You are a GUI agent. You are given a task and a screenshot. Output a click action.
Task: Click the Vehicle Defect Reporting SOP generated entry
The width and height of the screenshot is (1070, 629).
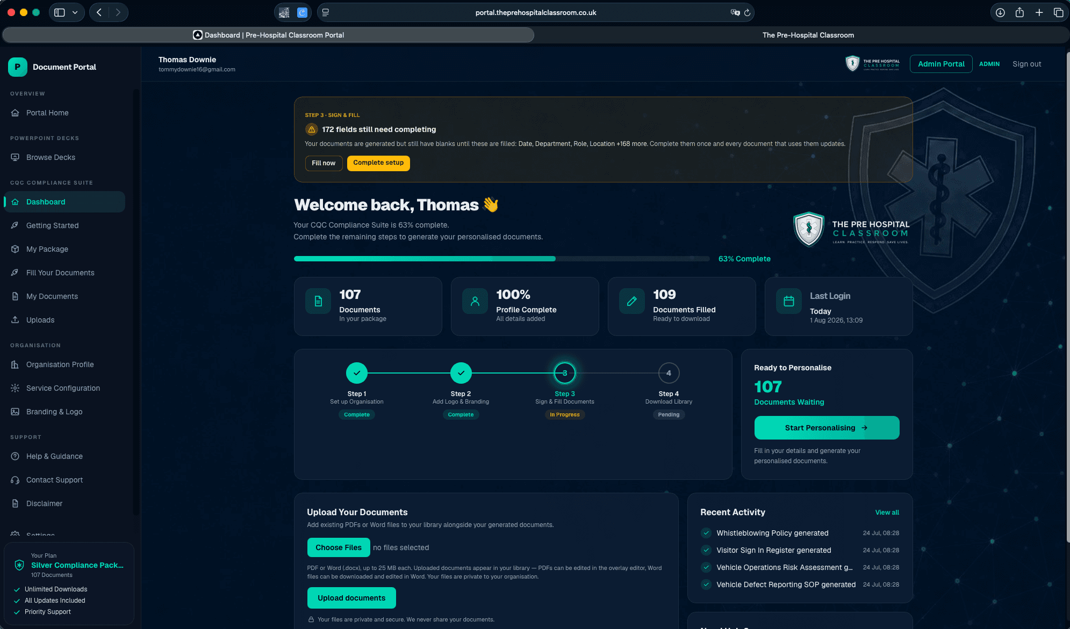(x=800, y=584)
